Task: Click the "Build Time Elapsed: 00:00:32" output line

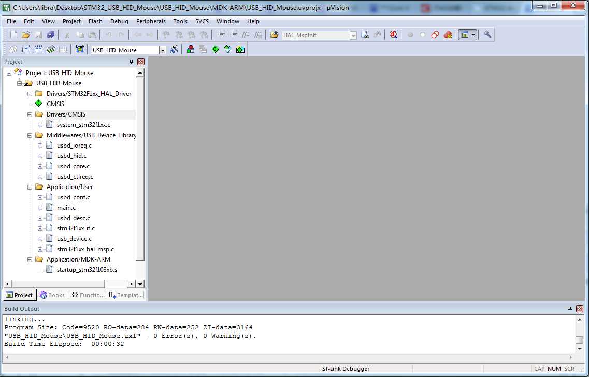Action: (64, 344)
